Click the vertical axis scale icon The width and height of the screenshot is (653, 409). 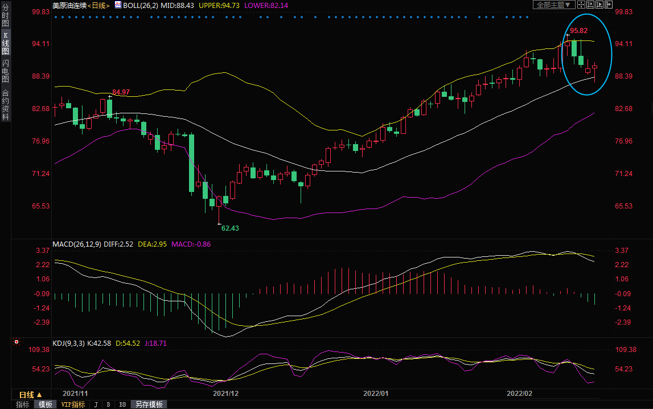point(590,5)
